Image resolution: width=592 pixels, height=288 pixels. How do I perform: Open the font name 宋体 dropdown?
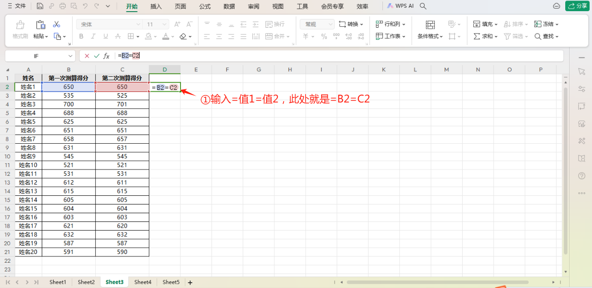(138, 24)
